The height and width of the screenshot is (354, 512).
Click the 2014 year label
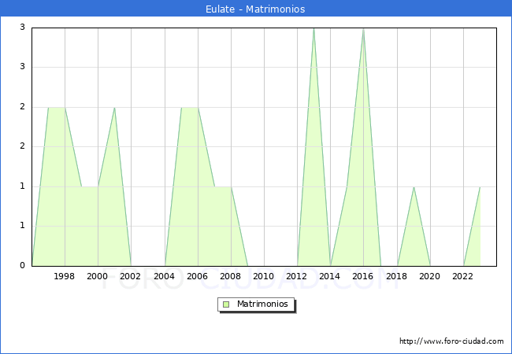click(330, 276)
